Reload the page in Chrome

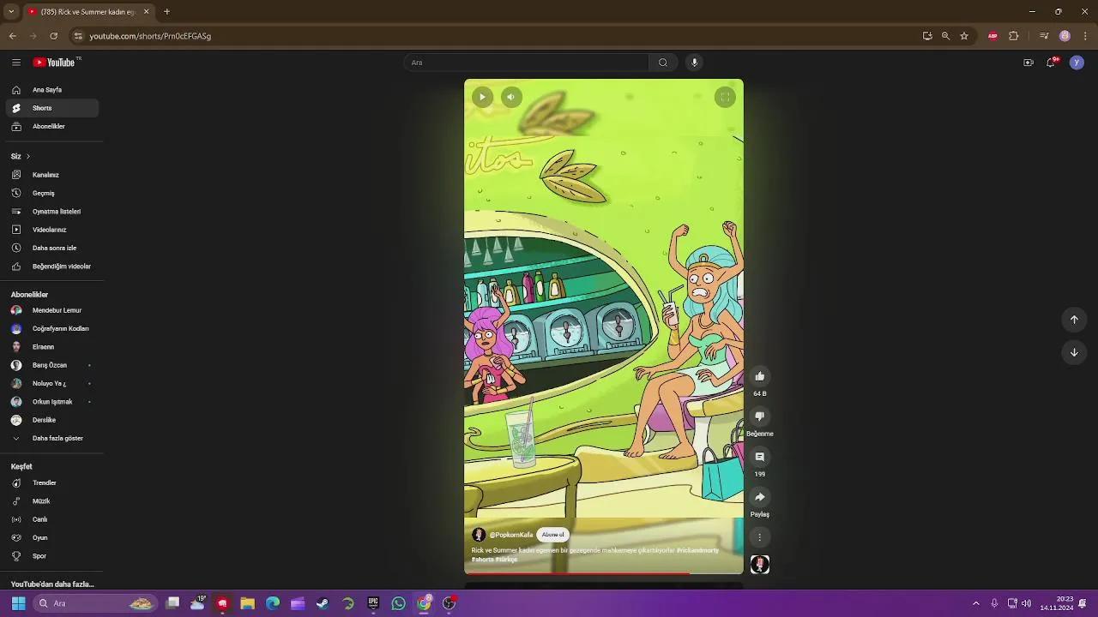pyautogui.click(x=53, y=36)
